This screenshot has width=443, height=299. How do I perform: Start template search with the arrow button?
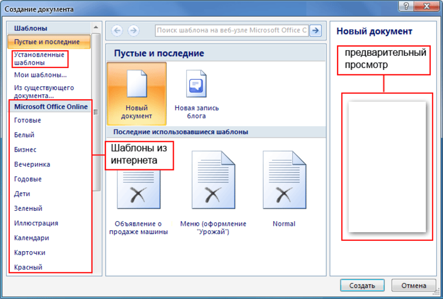pyautogui.click(x=316, y=31)
